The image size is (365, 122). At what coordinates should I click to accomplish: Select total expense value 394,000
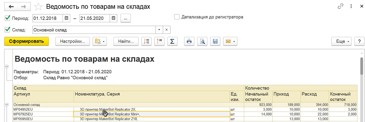[x=315, y=104]
